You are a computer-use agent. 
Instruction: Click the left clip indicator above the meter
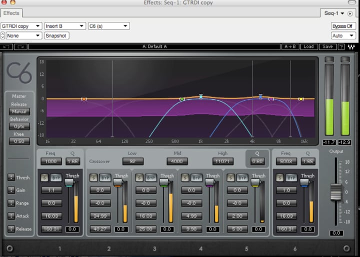coord(329,59)
